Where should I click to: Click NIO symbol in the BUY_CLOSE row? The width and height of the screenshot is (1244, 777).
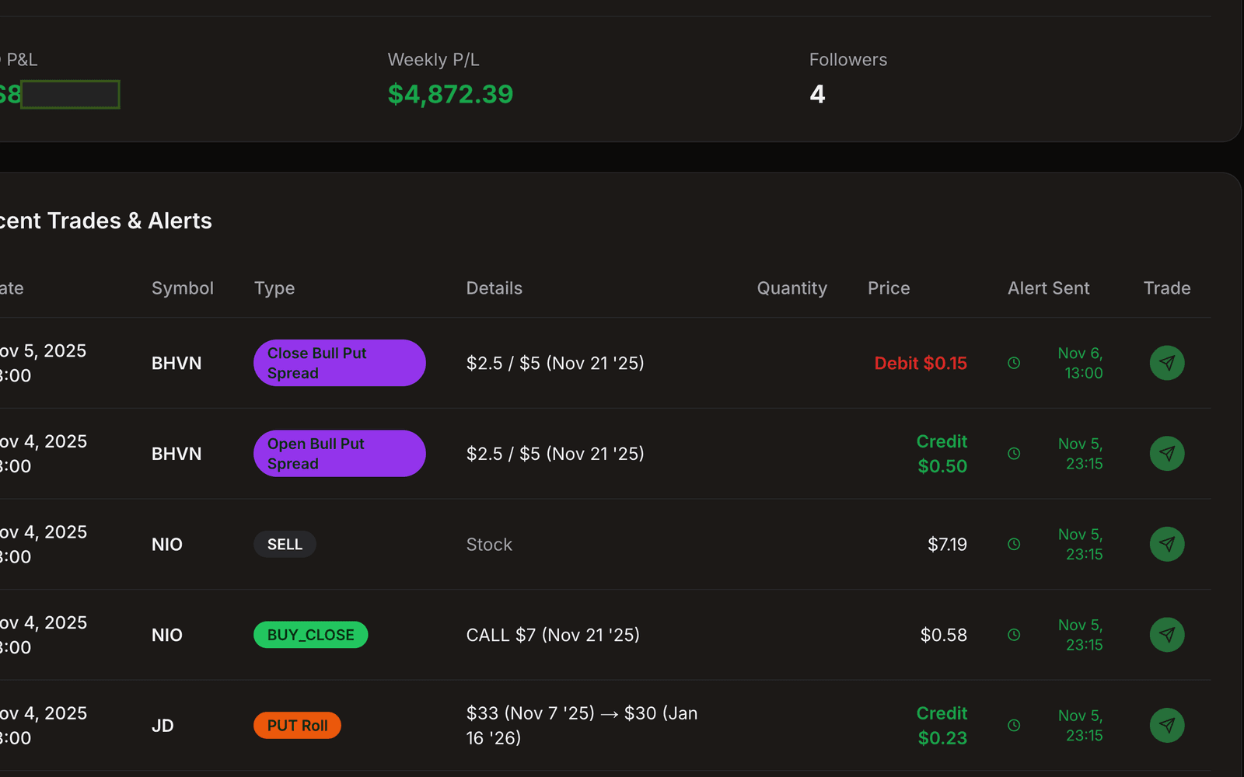[x=167, y=635]
